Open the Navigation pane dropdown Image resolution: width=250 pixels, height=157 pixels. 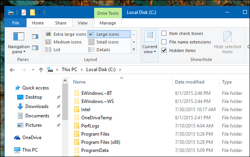pos(19,43)
